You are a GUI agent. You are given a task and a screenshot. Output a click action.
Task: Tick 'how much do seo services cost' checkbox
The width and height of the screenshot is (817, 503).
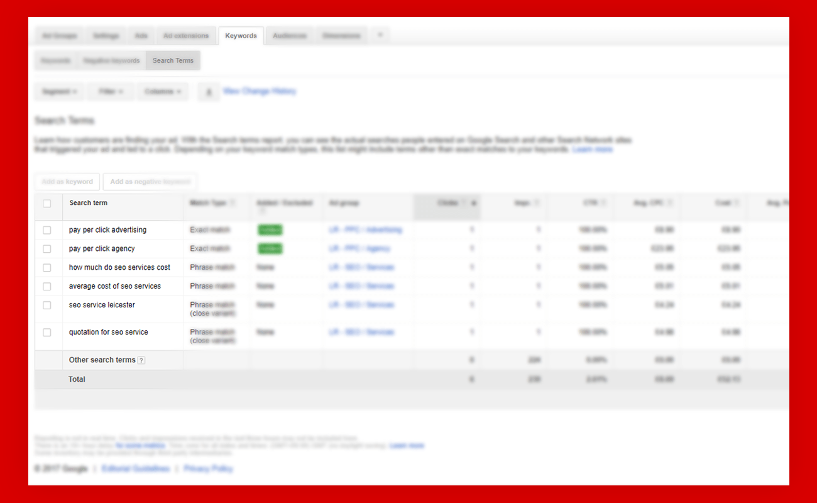click(x=47, y=268)
